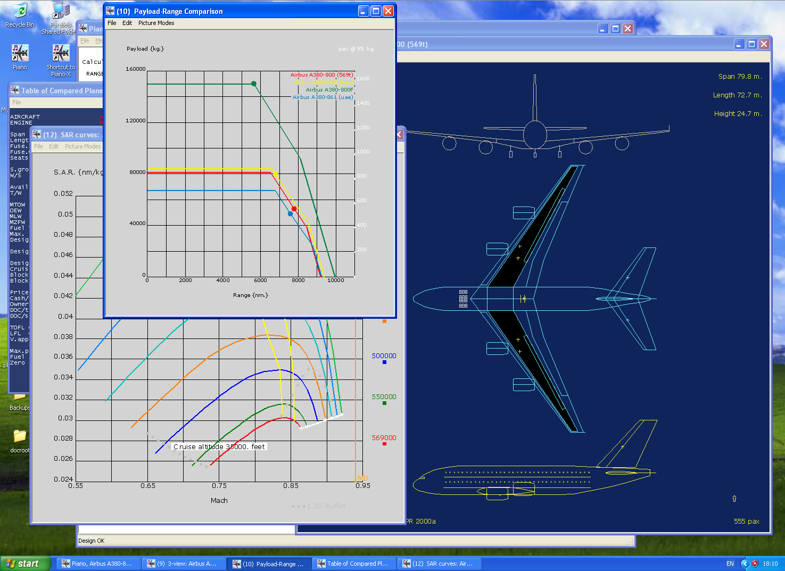Open the docroot folder on desktop
Screen dimensions: 785x571
[x=20, y=436]
